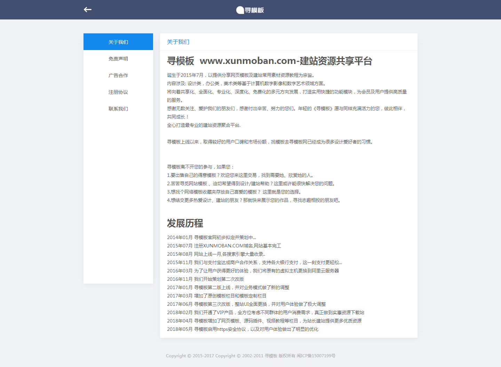Click list item 1 about 出售得意模板
Screen dimensions: 501x367
click(x=241, y=175)
